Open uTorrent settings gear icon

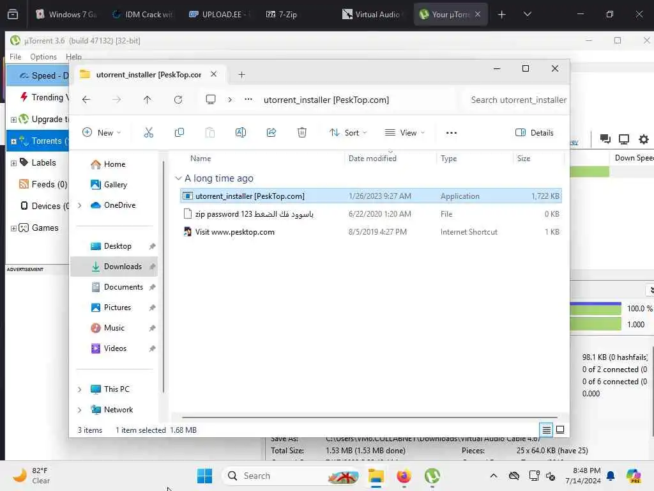(644, 139)
